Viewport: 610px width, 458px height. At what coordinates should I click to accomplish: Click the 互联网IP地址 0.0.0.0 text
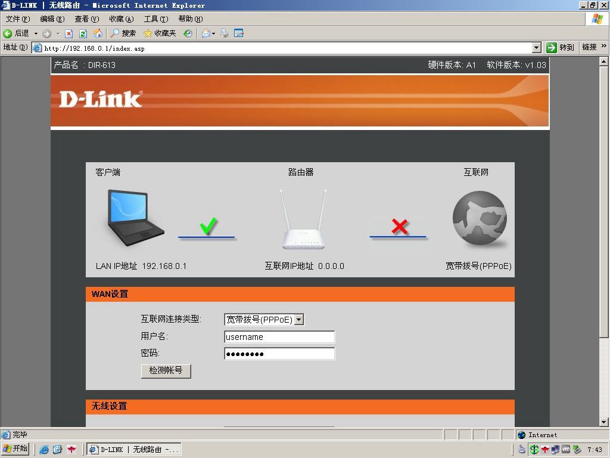click(304, 266)
